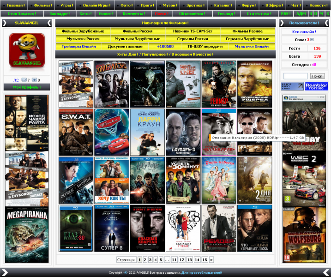Image resolution: width=331 pixels, height=277 pixels.
Task: Click the Поиск search button in the sidebar
Action: tap(317, 76)
